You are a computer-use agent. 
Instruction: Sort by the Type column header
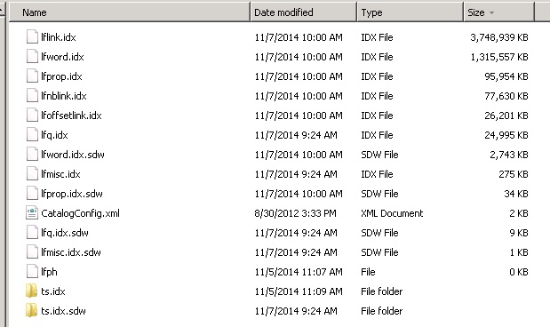pos(410,12)
